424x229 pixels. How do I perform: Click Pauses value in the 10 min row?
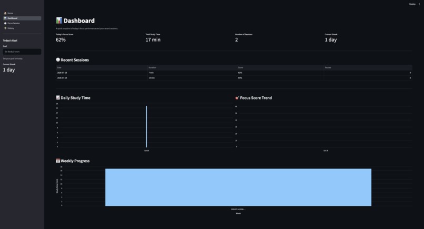click(x=368, y=78)
